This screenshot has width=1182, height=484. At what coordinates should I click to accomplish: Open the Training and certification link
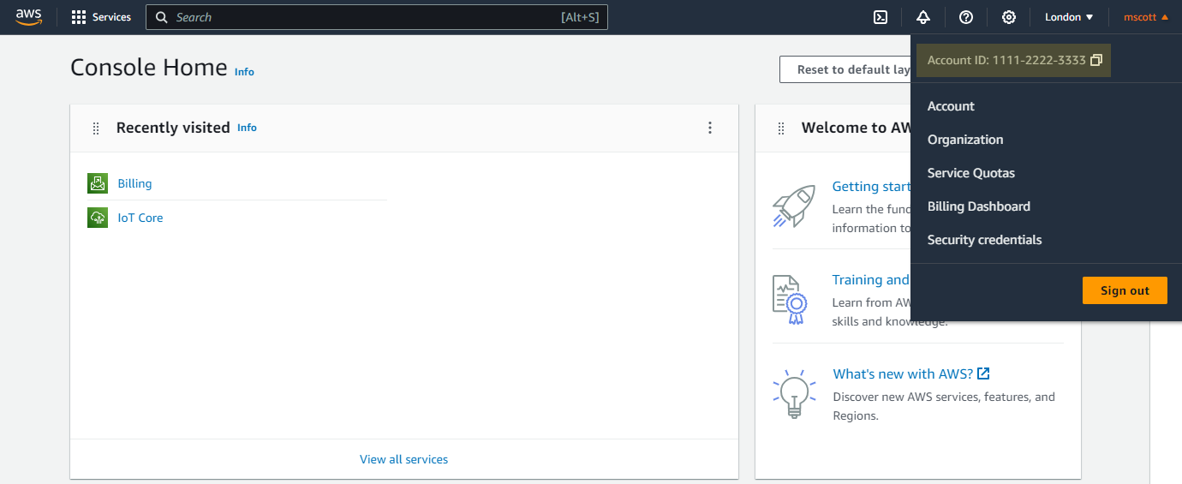pyautogui.click(x=871, y=280)
